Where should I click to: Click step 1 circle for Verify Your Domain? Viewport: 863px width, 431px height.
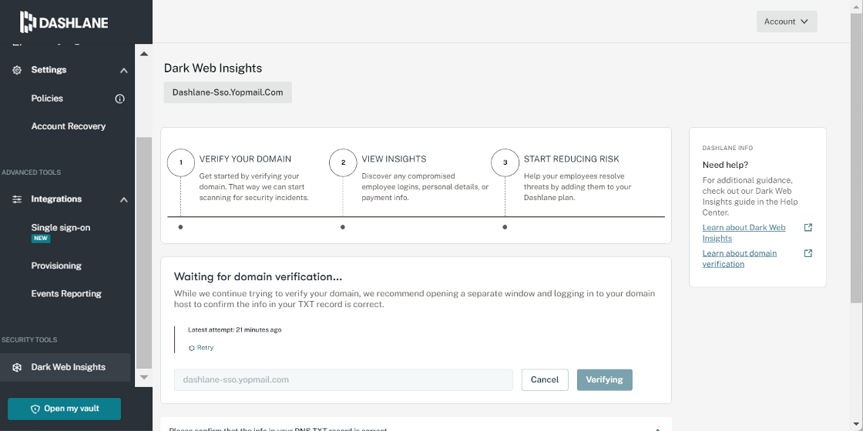(x=180, y=162)
